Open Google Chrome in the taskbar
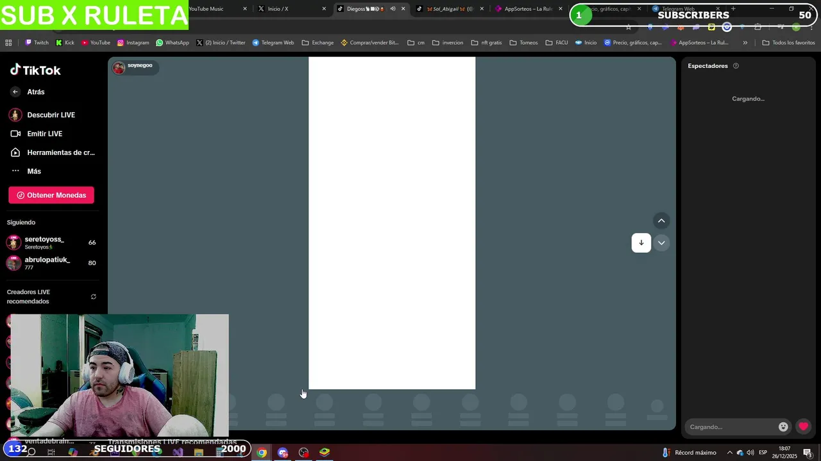The width and height of the screenshot is (821, 461). 262,453
